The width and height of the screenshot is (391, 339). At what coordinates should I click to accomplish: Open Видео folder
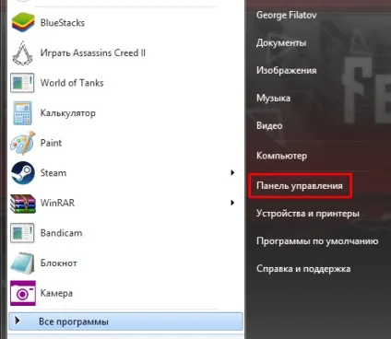(269, 125)
